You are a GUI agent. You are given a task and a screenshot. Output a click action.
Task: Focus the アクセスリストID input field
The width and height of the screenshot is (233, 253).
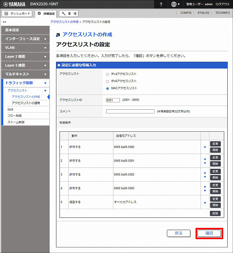click(x=113, y=100)
